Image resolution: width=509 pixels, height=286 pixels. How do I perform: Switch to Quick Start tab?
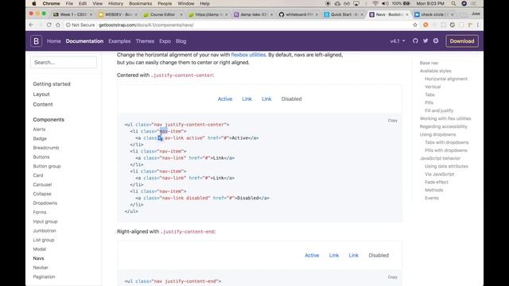(x=344, y=14)
